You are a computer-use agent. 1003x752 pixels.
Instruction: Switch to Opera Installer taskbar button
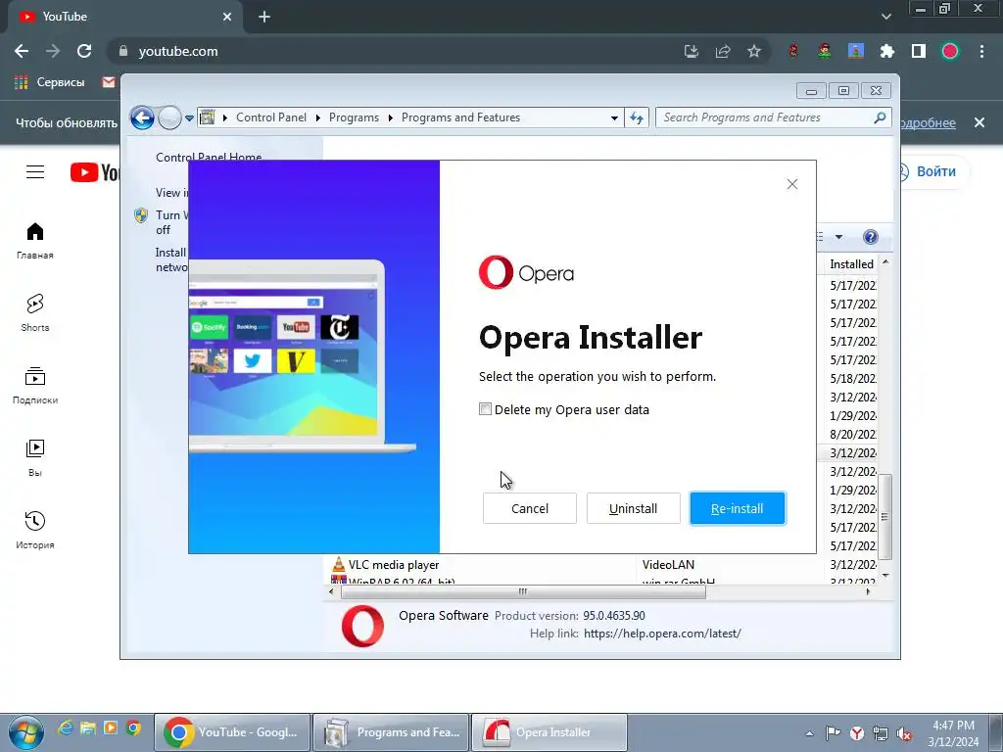pos(549,732)
